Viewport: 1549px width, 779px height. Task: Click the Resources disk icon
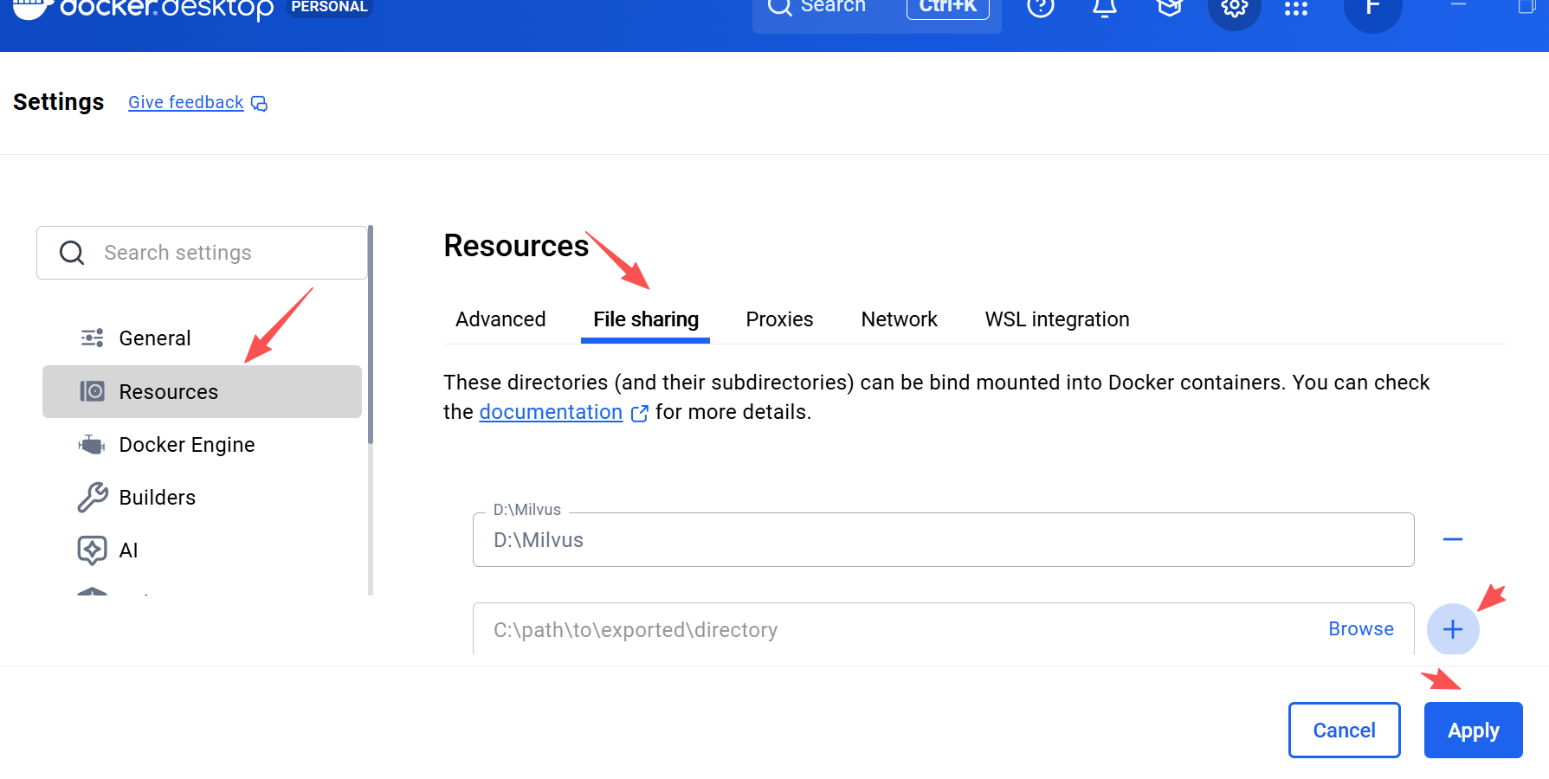pyautogui.click(x=92, y=391)
